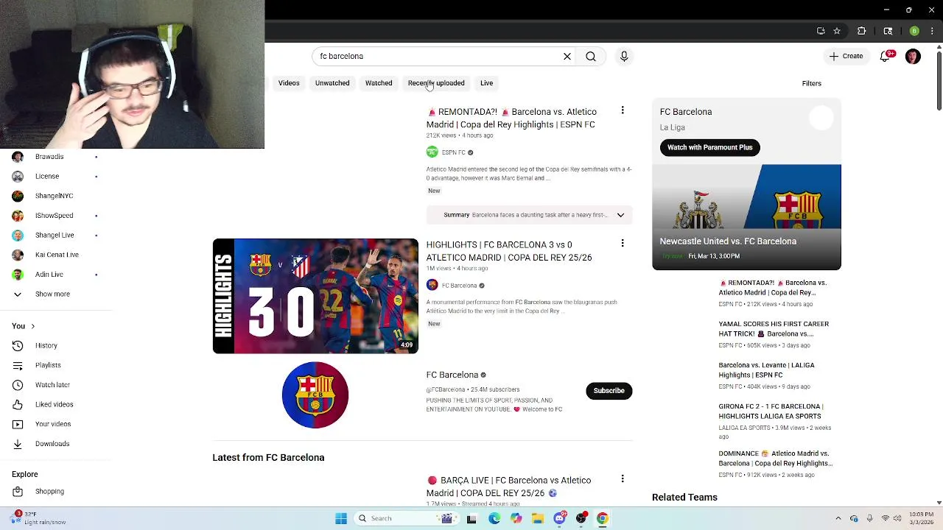Select the Watched filter chip
943x530 pixels.
(x=379, y=83)
